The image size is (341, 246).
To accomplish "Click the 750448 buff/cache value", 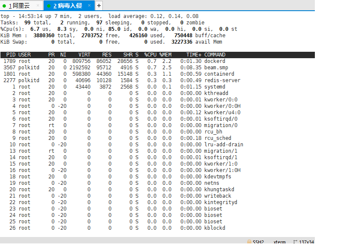I will click(183, 36).
